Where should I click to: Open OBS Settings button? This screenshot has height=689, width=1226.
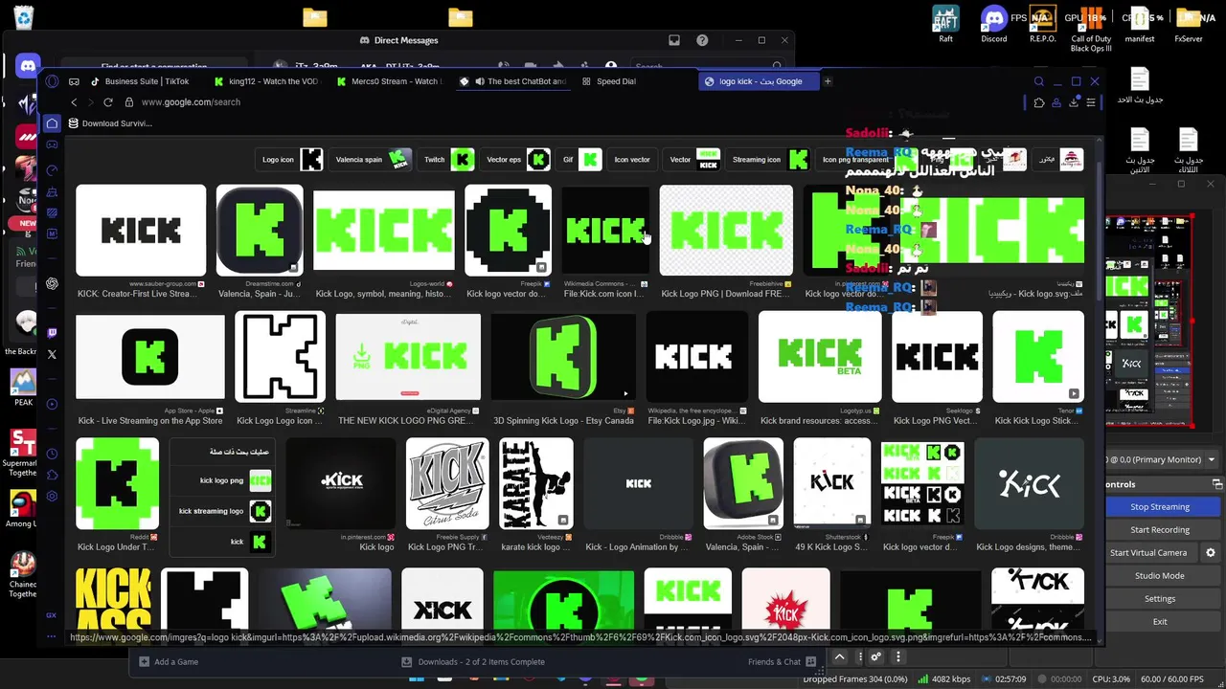click(x=1160, y=599)
